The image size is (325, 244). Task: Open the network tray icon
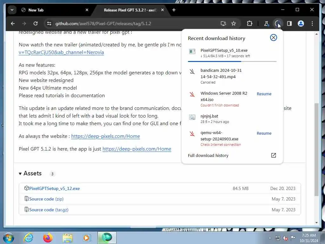[x=277, y=238]
